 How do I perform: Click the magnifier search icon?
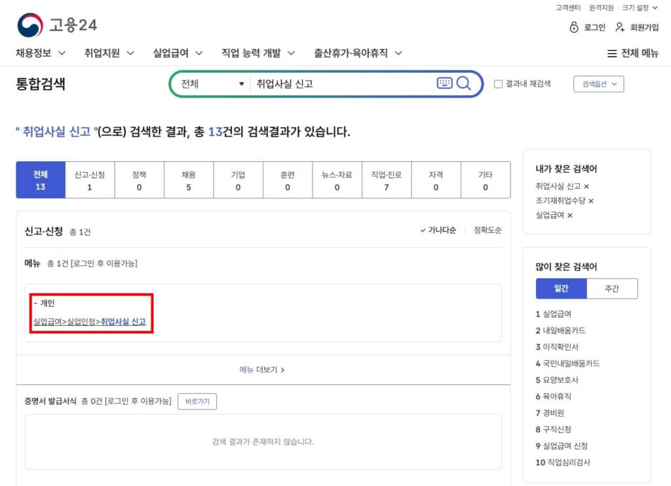pos(464,83)
